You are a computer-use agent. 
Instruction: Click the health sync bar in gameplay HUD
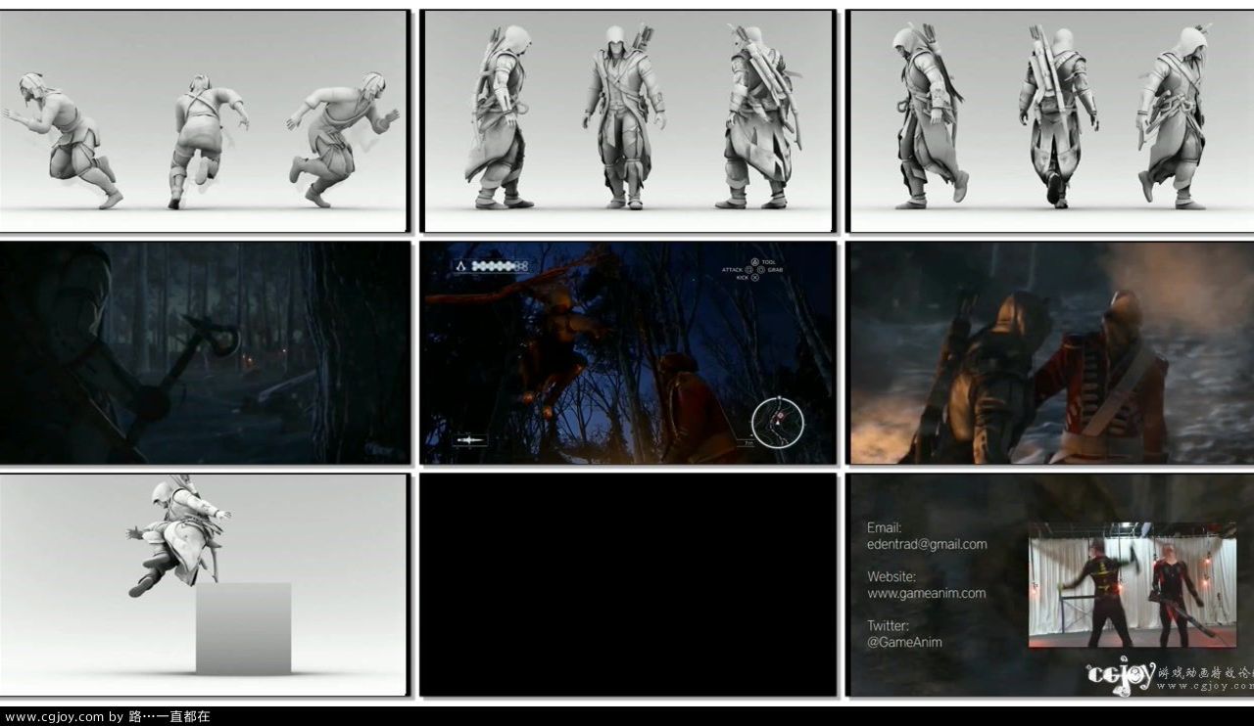pos(501,265)
